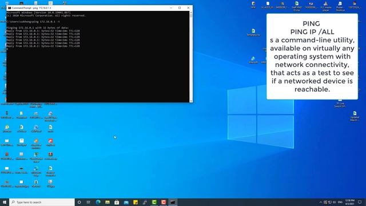Click Command Prompt scrollbar up arrow
Screen dimensions: 366x206
pos(191,13)
